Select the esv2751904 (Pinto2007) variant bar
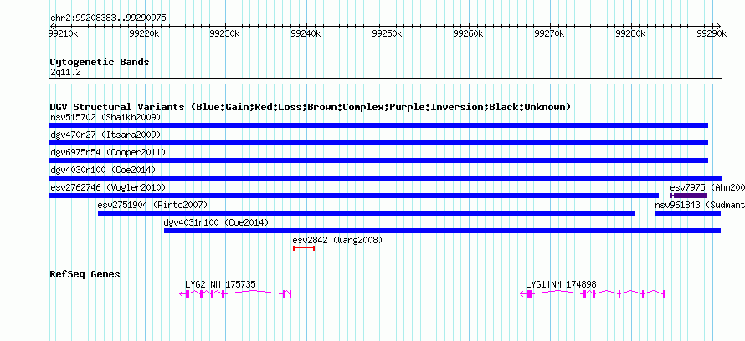The image size is (745, 341). (367, 213)
